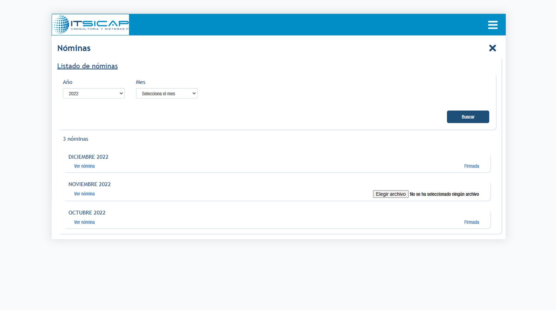This screenshot has height=310, width=556.
Task: Click Firmada status for Octubre 2022
Action: coord(472,222)
